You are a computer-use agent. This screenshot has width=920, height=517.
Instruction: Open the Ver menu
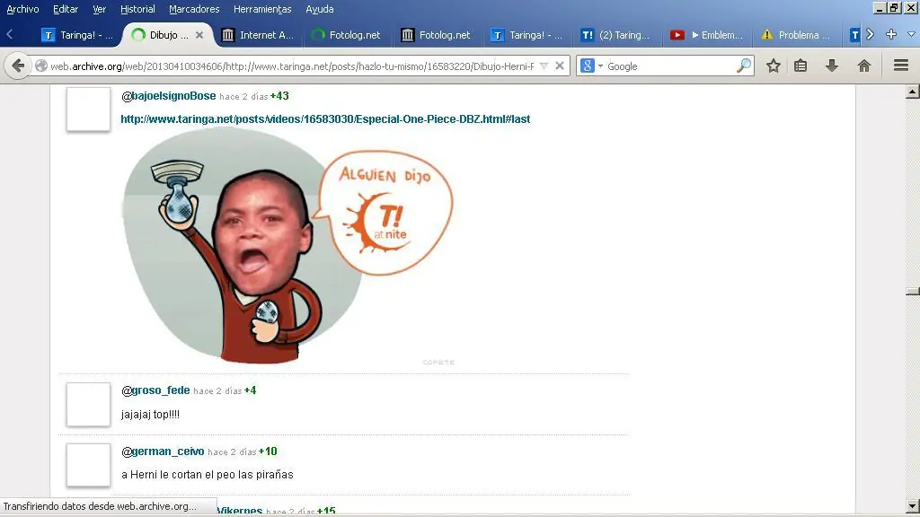tap(99, 9)
